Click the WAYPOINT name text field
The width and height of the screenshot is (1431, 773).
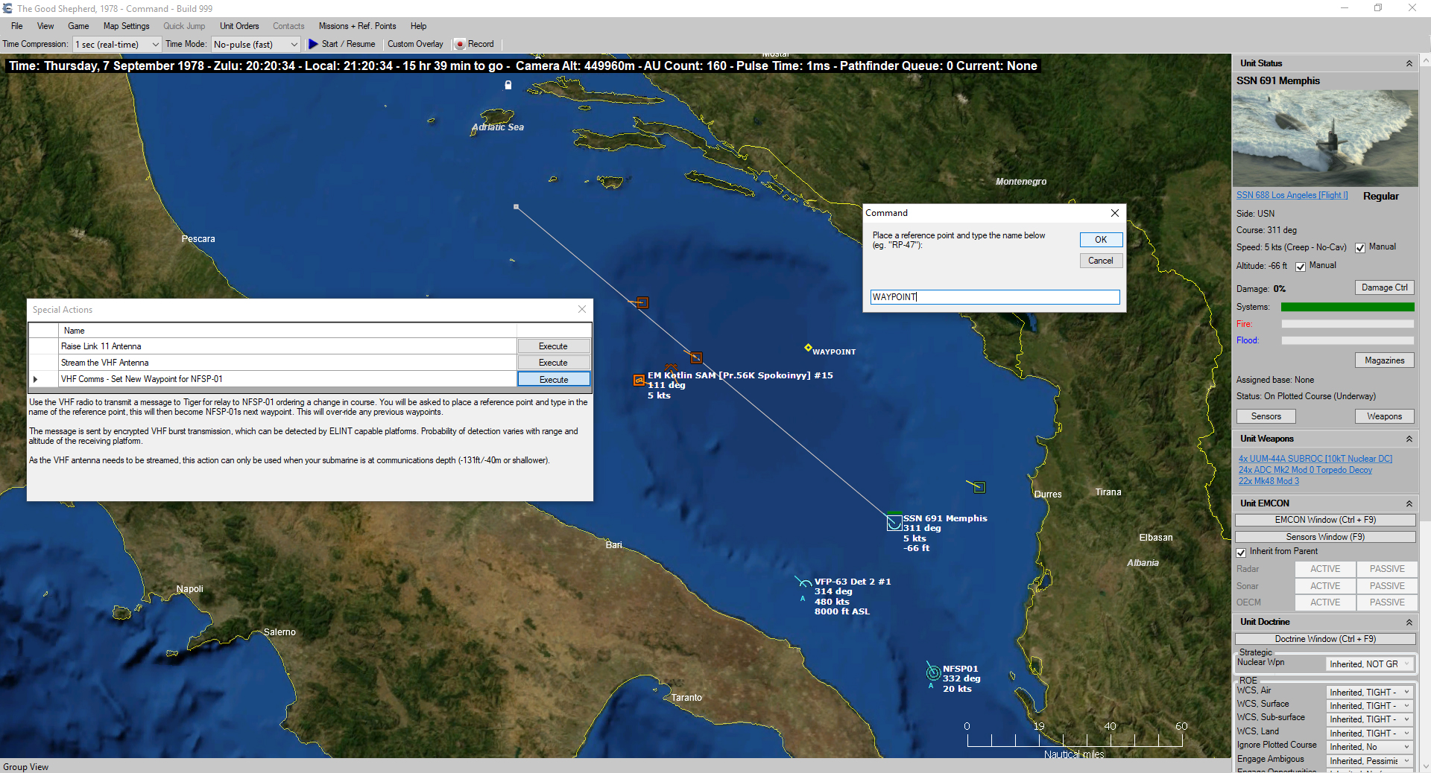[994, 297]
